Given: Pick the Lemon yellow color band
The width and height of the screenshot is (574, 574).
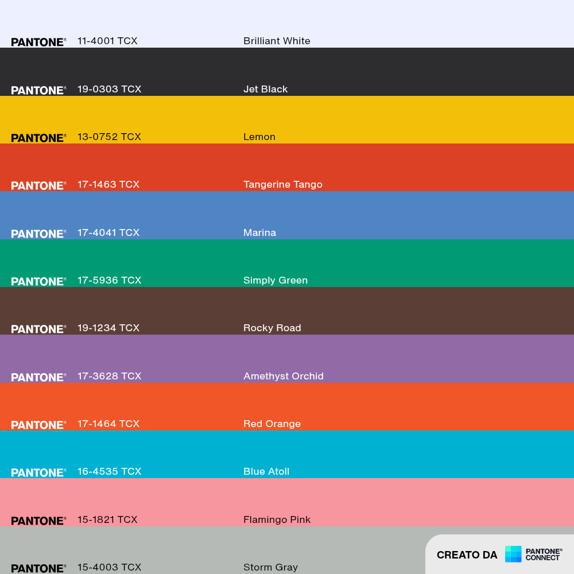Looking at the screenshot, I should 287,120.
